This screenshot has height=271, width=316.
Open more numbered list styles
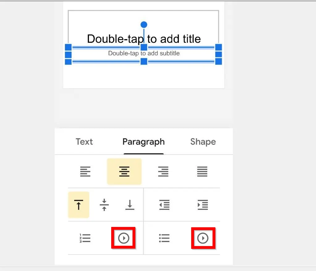point(123,238)
